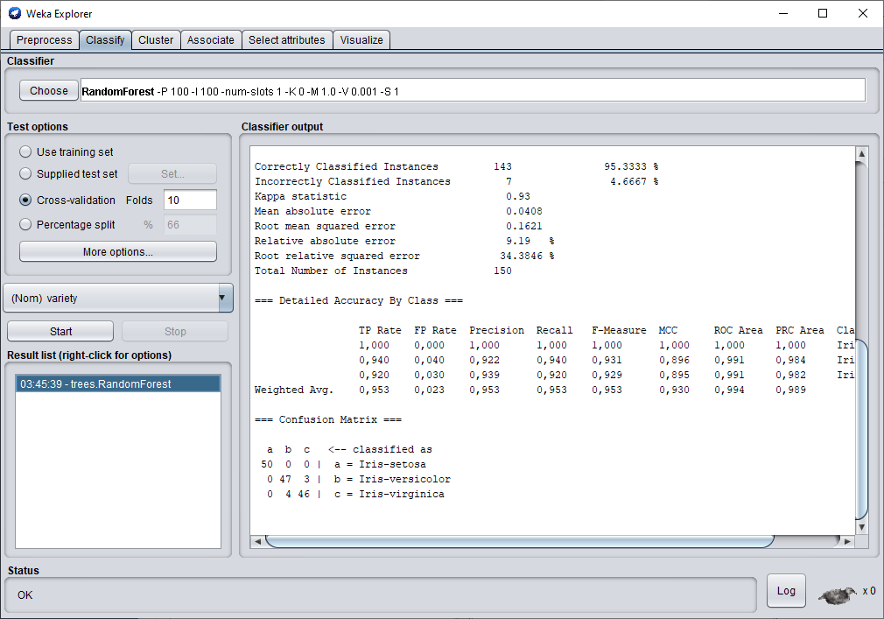Select Use training set option
This screenshot has width=884, height=619.
25,152
